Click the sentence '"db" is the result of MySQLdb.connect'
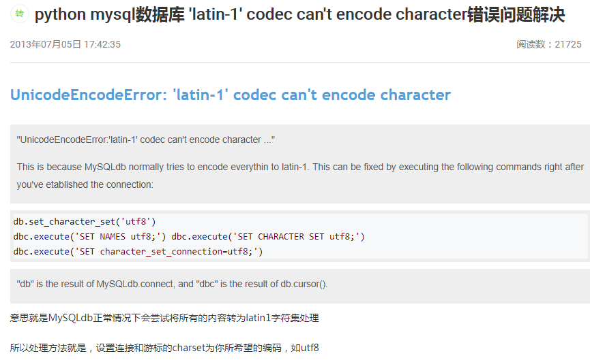Viewport: 590px width, 360px height. tap(172, 284)
